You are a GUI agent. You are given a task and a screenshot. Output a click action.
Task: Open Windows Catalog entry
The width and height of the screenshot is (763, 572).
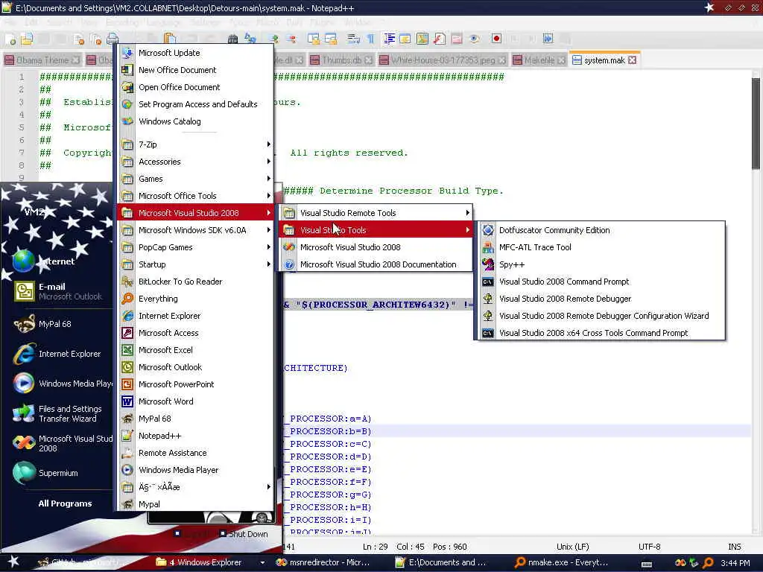coord(194,121)
